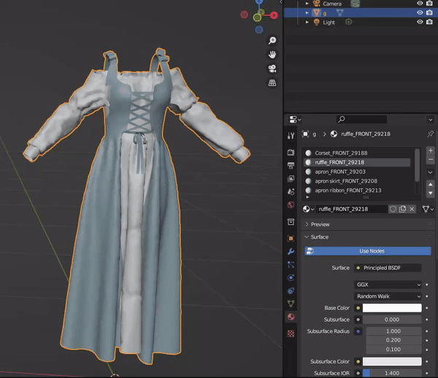
Task: Select the Corset_FRONT_29188 material slot
Action: 341,153
